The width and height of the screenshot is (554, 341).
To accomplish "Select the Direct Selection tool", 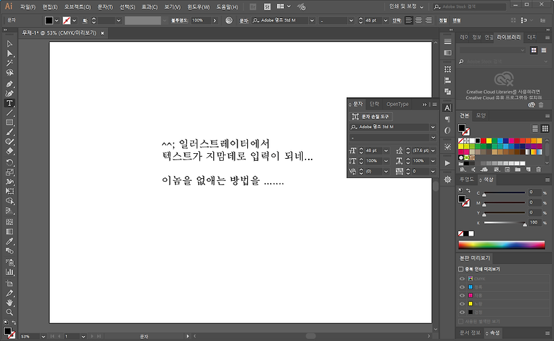I will coord(10,53).
